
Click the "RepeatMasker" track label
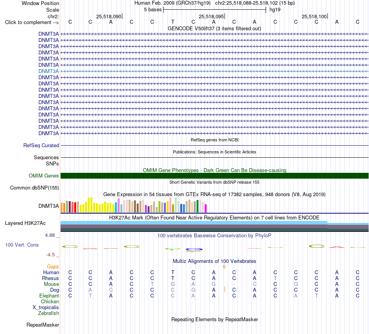click(43, 325)
